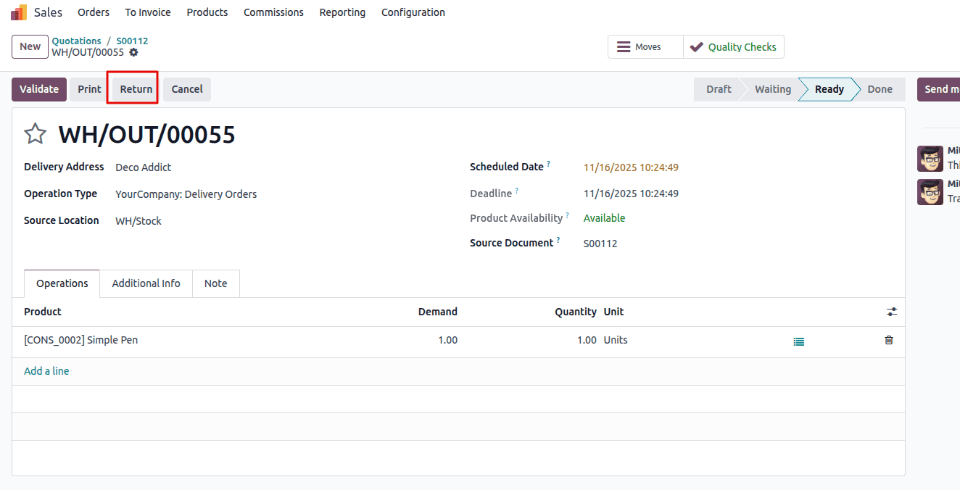The height and width of the screenshot is (490, 960).
Task: Create a new record with New button
Action: coord(30,46)
